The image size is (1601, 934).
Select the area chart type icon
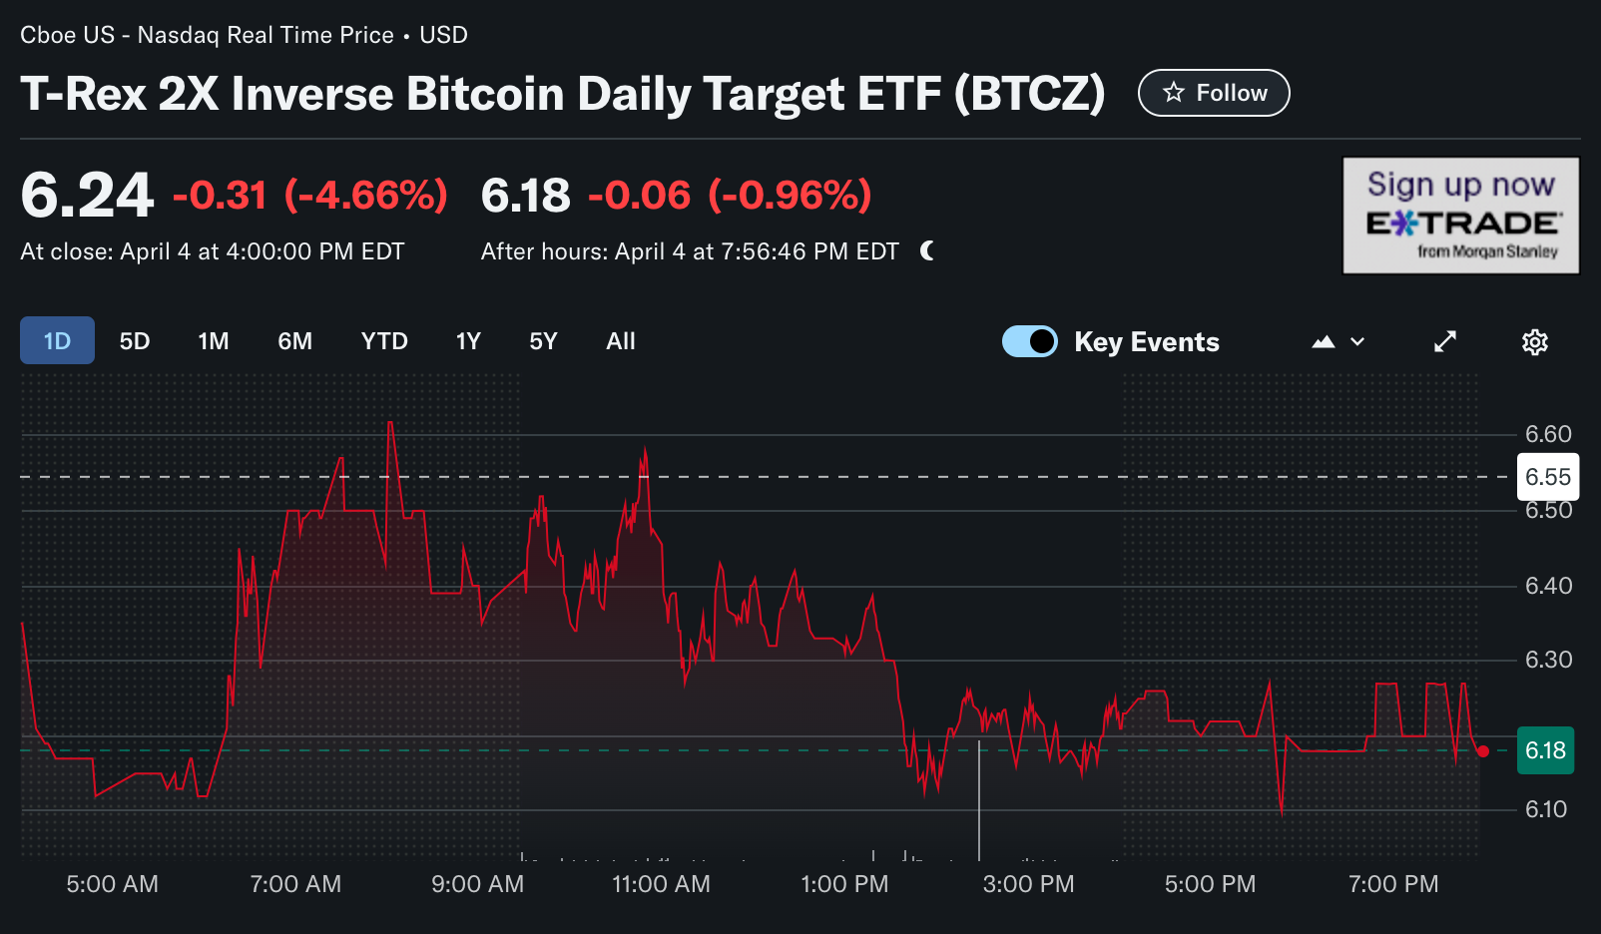(x=1324, y=341)
